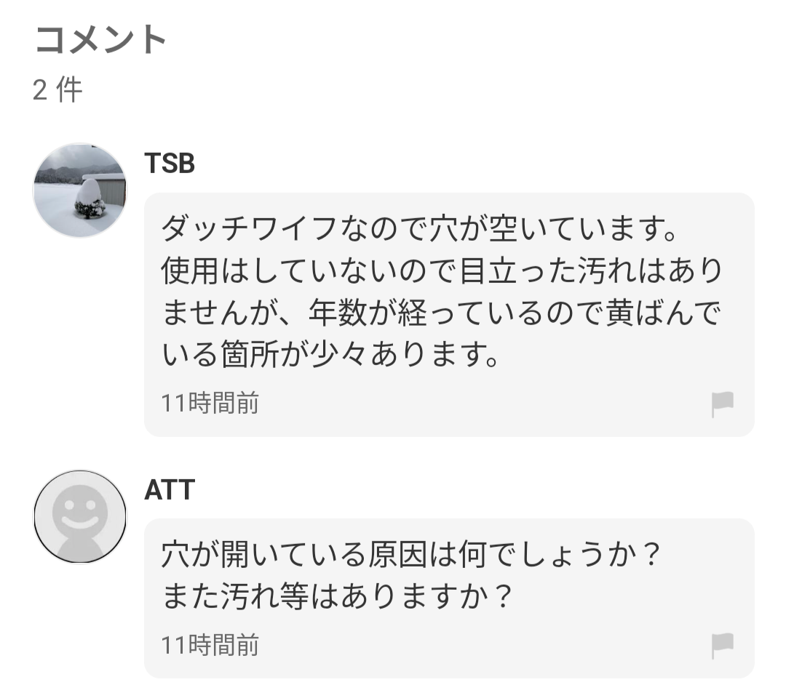Open ATT's default smiley avatar
786x693 pixels.
tap(80, 516)
